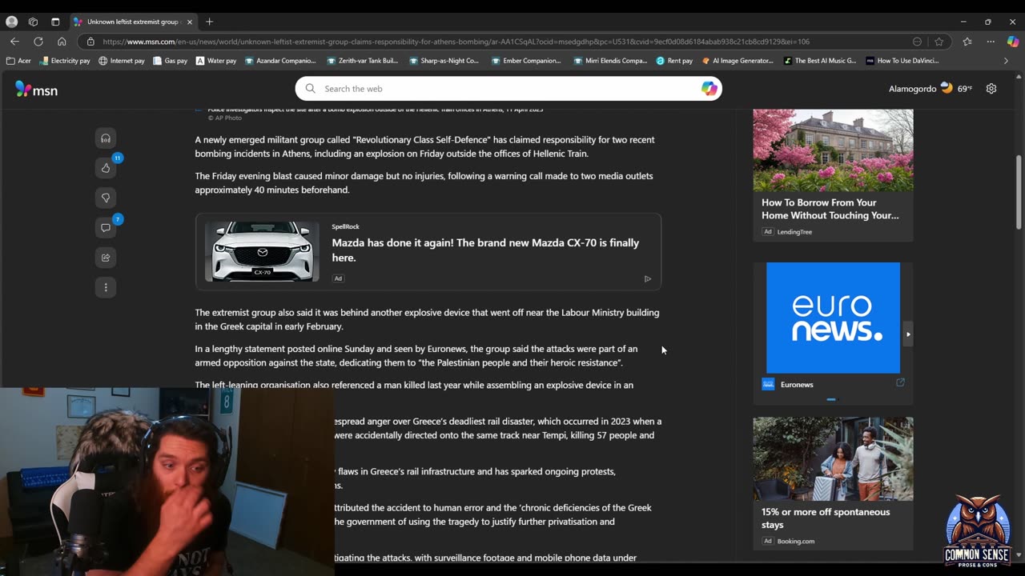Screen dimensions: 1025x576
Task: Share the article via the share icon
Action: (x=106, y=258)
